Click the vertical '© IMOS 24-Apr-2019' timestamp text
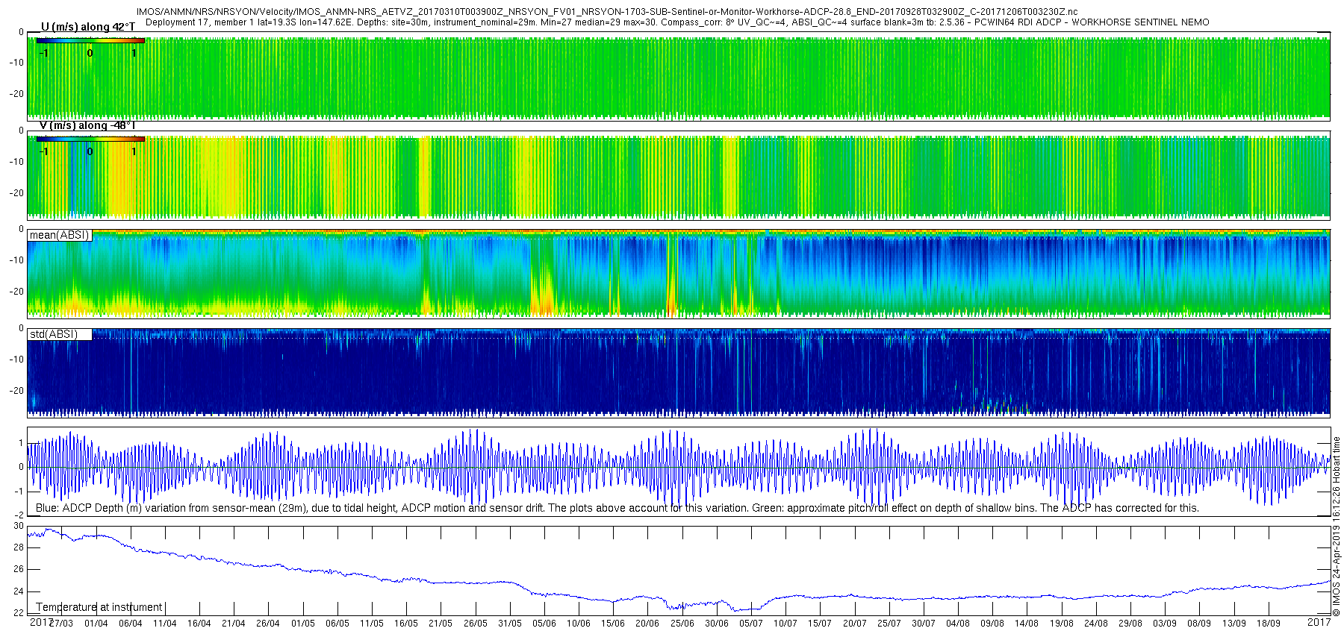 (x=1337, y=526)
